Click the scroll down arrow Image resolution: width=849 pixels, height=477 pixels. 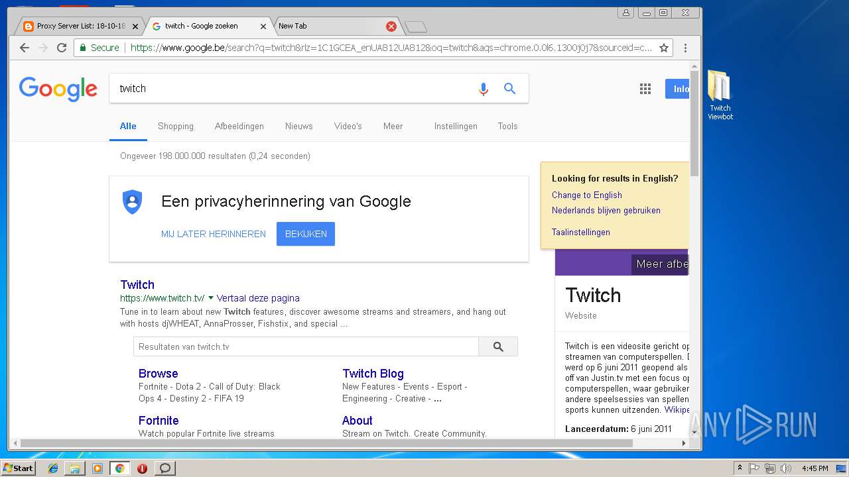coord(694,432)
